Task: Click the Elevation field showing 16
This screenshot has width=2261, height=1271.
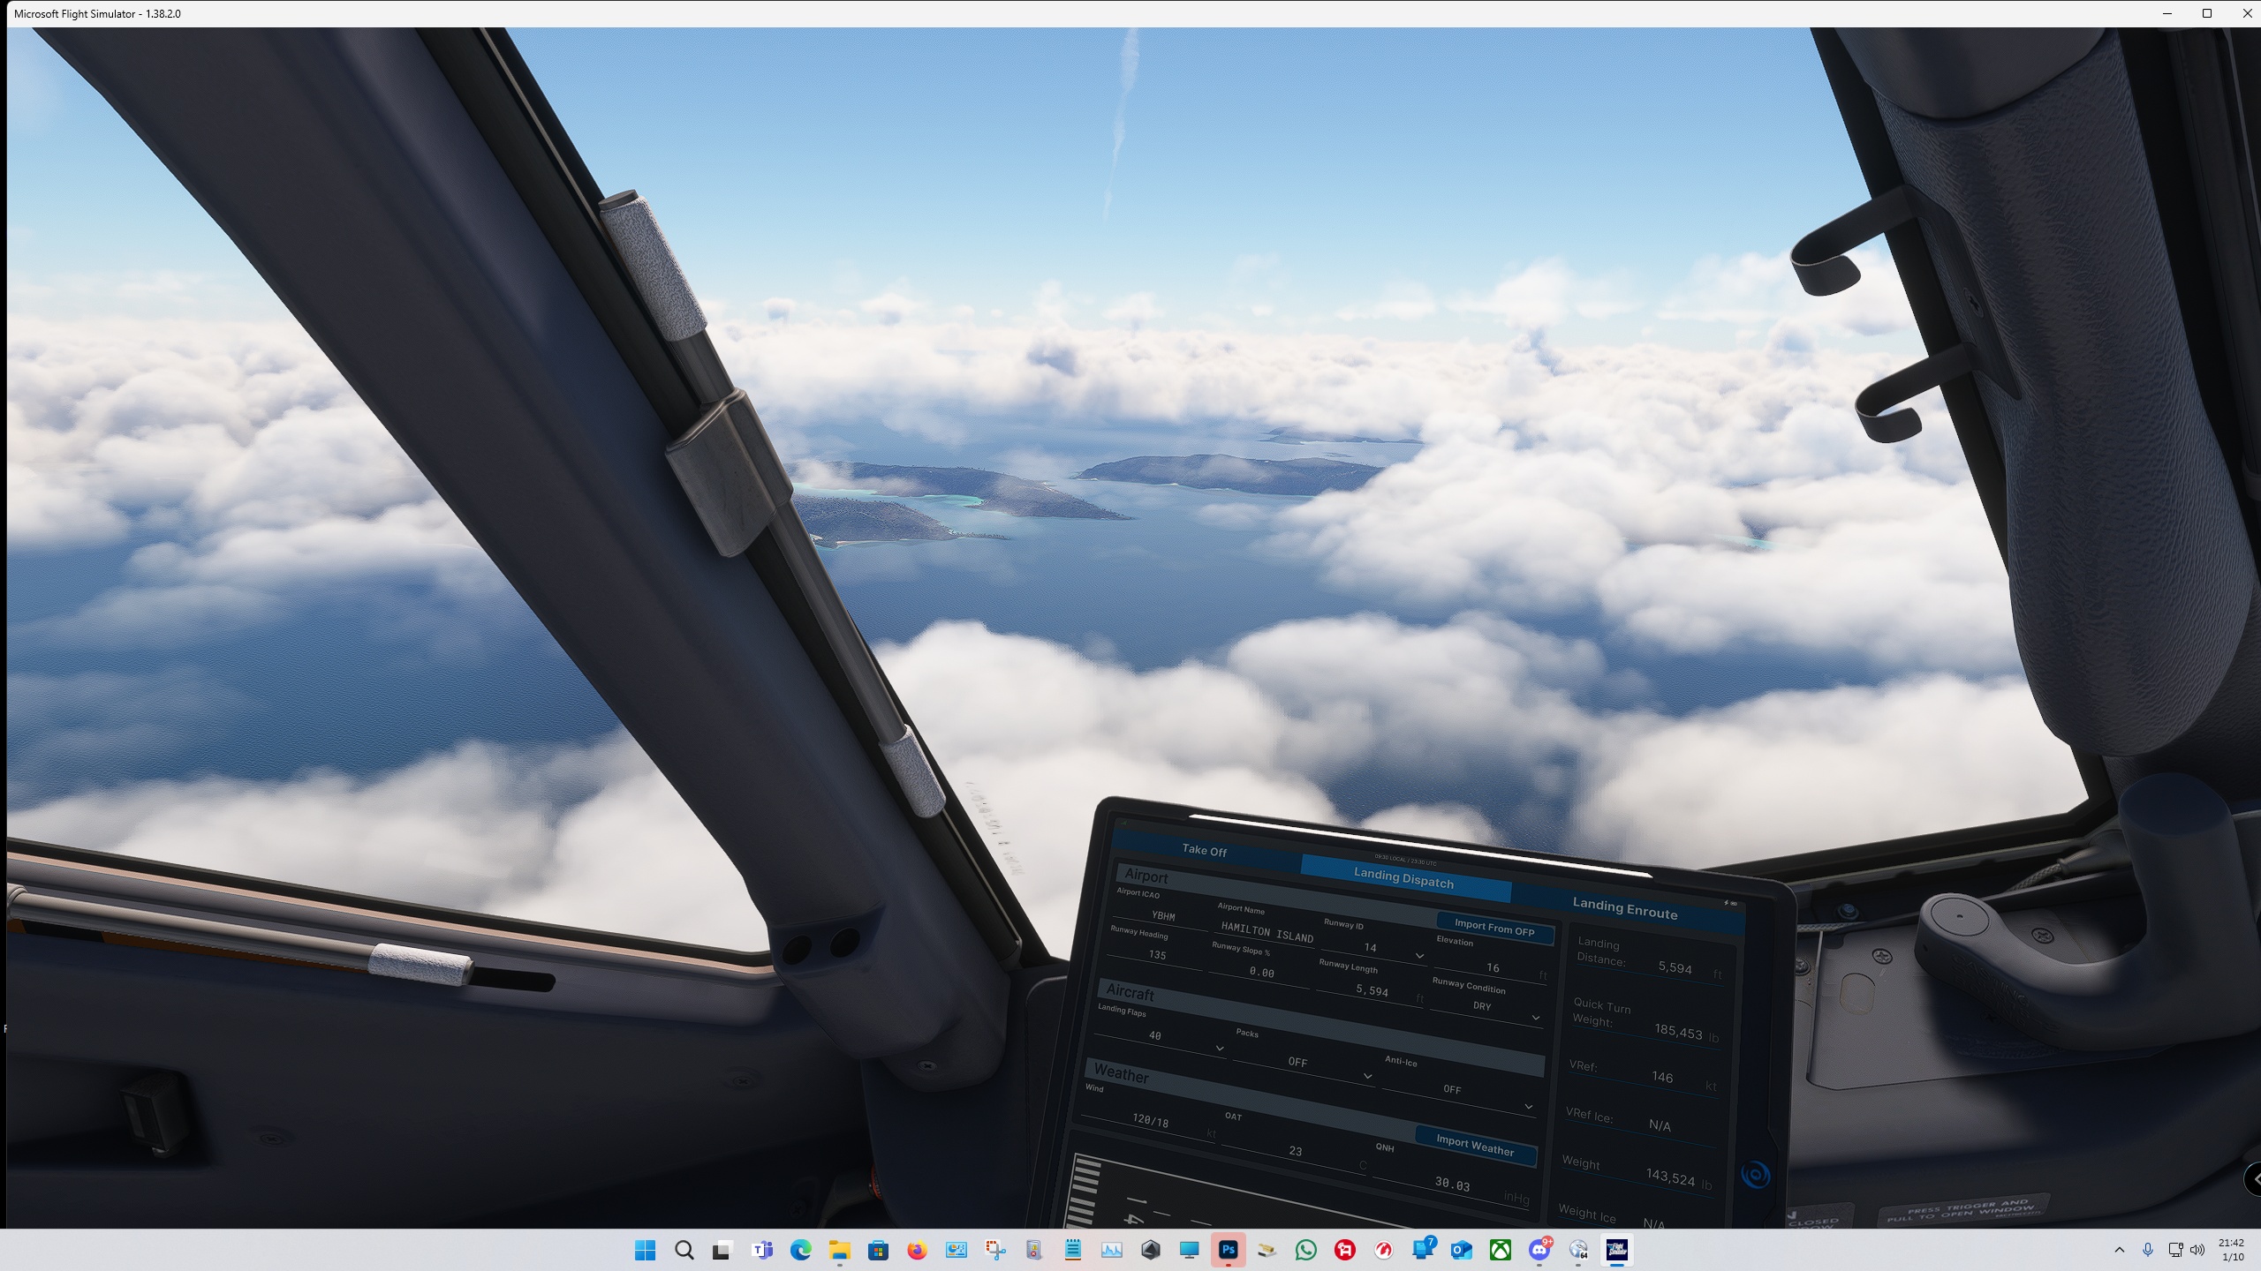Action: [1491, 967]
